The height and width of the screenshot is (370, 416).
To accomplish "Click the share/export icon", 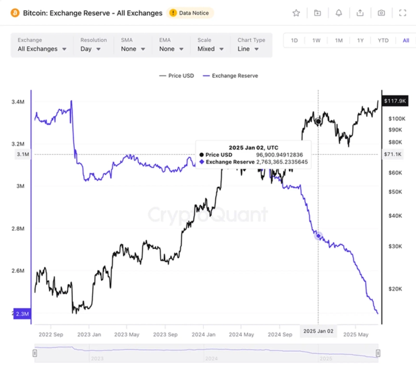I will 360,13.
